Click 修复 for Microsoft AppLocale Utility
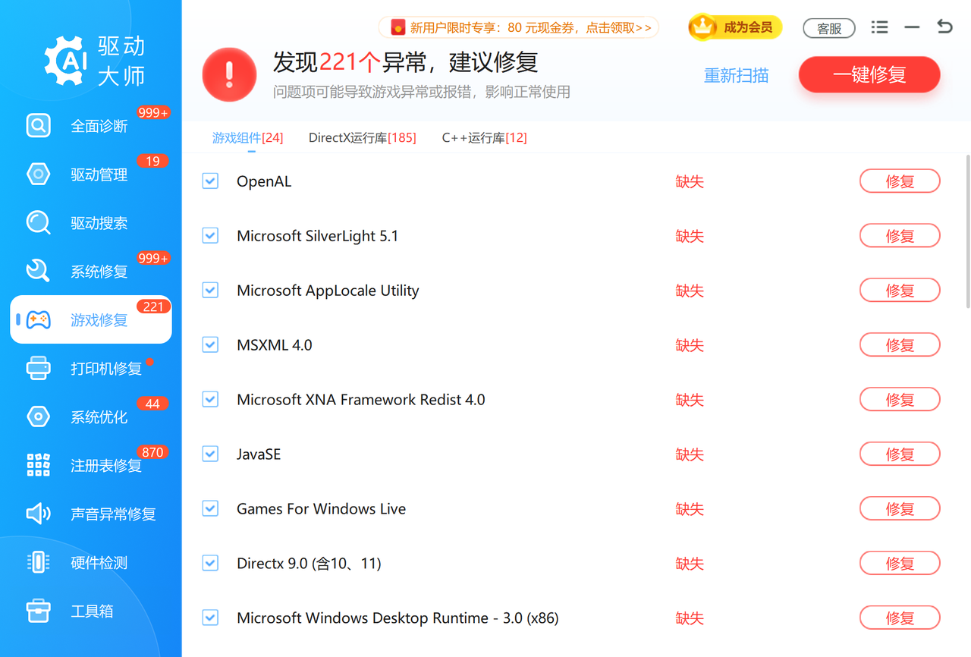The height and width of the screenshot is (657, 971). point(900,291)
